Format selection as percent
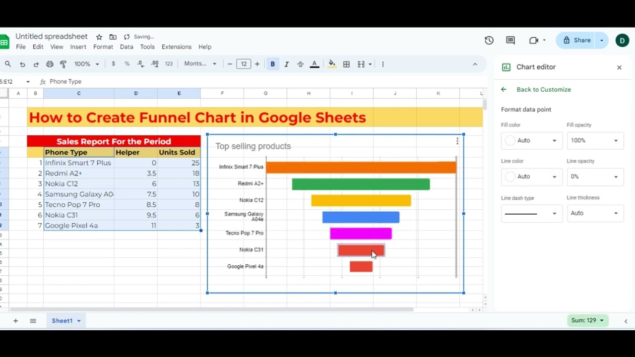635x357 pixels. coord(127,64)
